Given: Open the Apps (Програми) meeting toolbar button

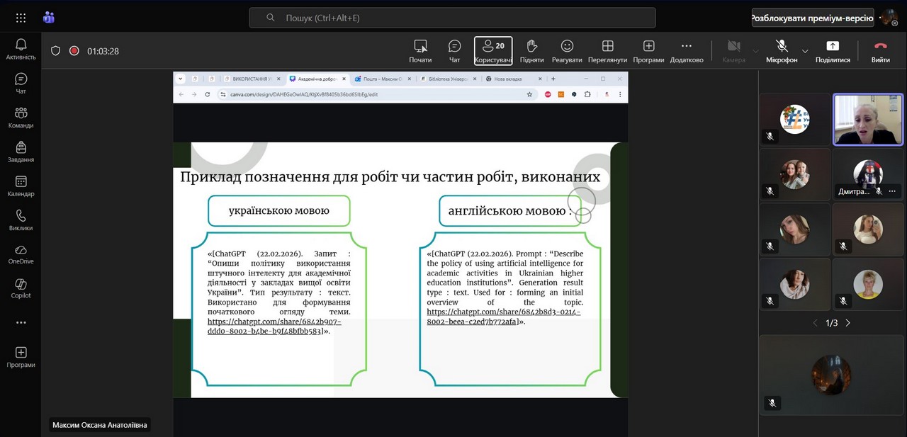Looking at the screenshot, I should pyautogui.click(x=648, y=50).
